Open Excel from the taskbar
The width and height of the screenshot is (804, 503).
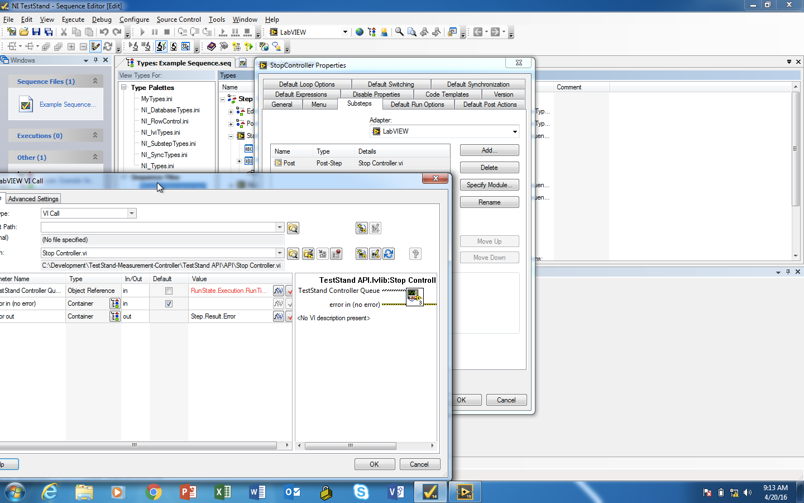click(222, 492)
